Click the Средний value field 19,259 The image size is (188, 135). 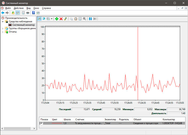(x=111, y=109)
